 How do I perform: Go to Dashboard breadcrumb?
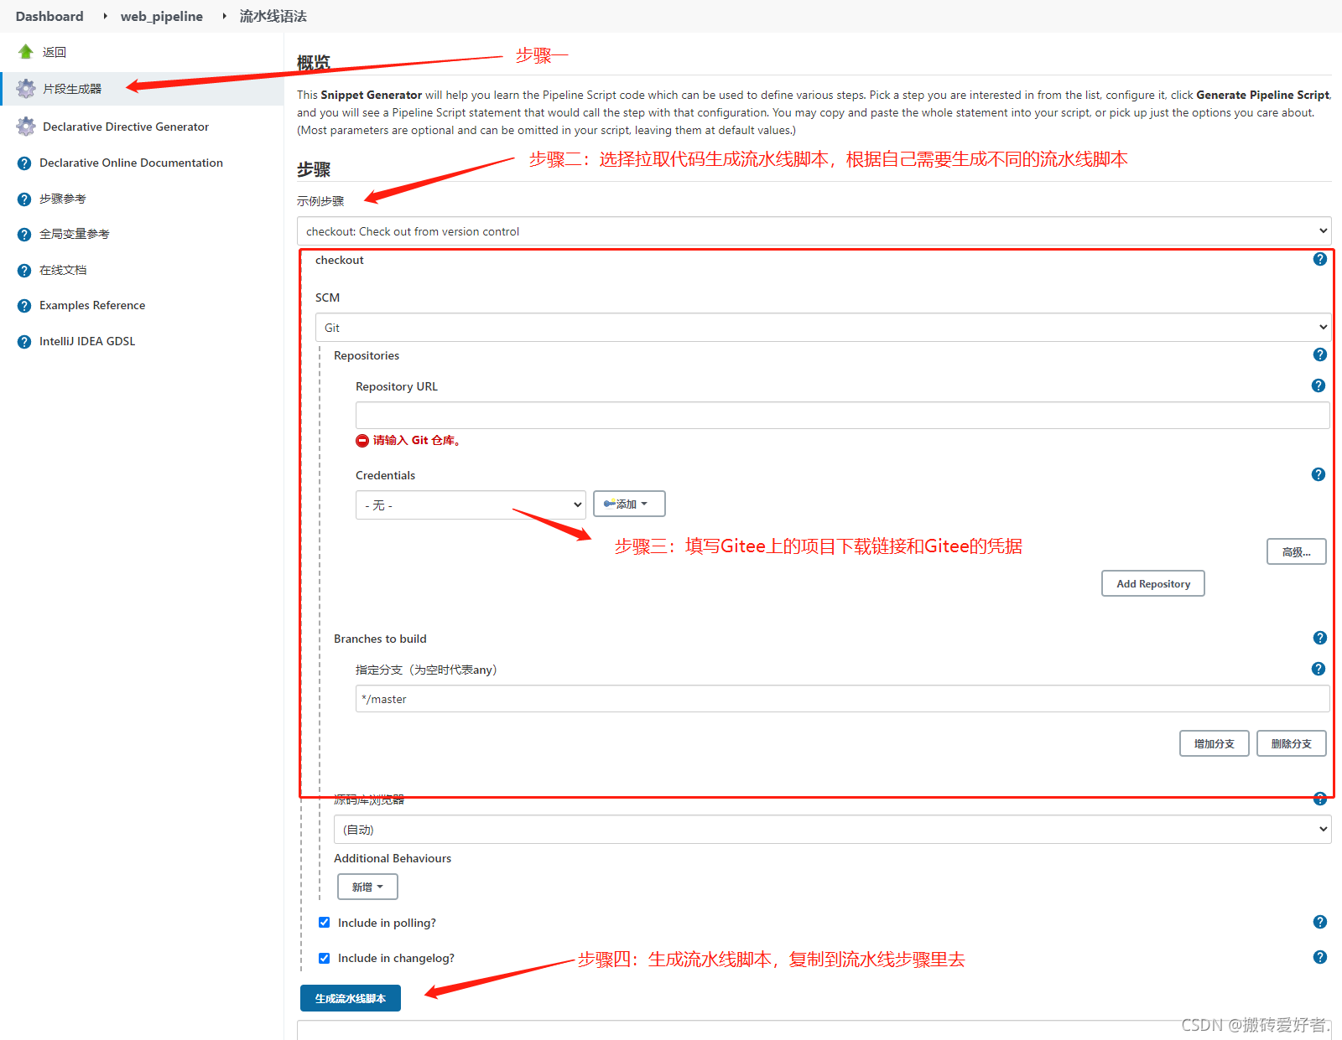49,16
